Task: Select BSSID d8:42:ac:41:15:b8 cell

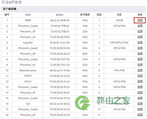Action: point(60,70)
